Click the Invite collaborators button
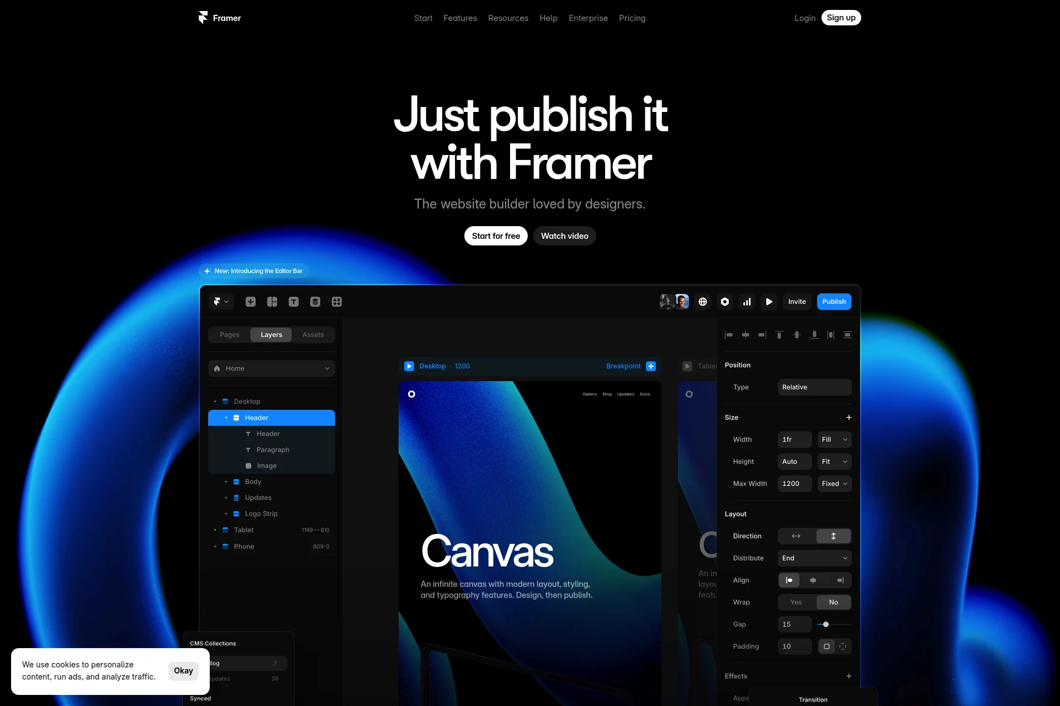The height and width of the screenshot is (706, 1060). pos(797,301)
